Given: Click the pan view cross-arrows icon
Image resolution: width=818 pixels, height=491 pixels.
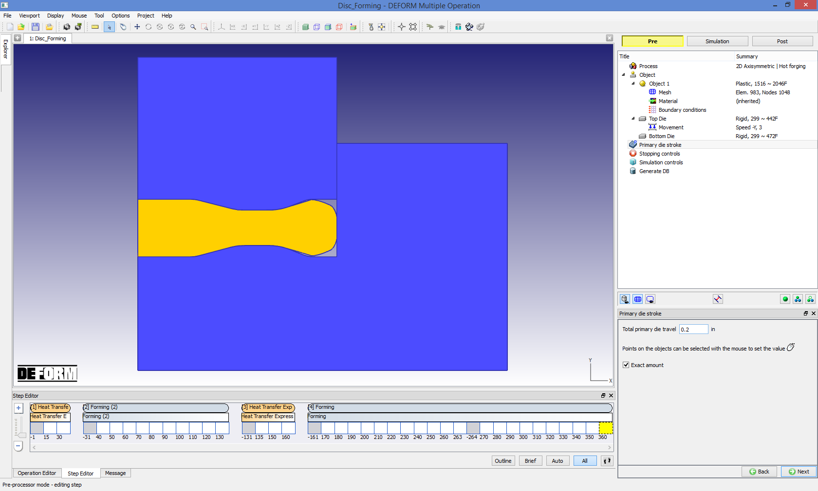Looking at the screenshot, I should [x=137, y=27].
